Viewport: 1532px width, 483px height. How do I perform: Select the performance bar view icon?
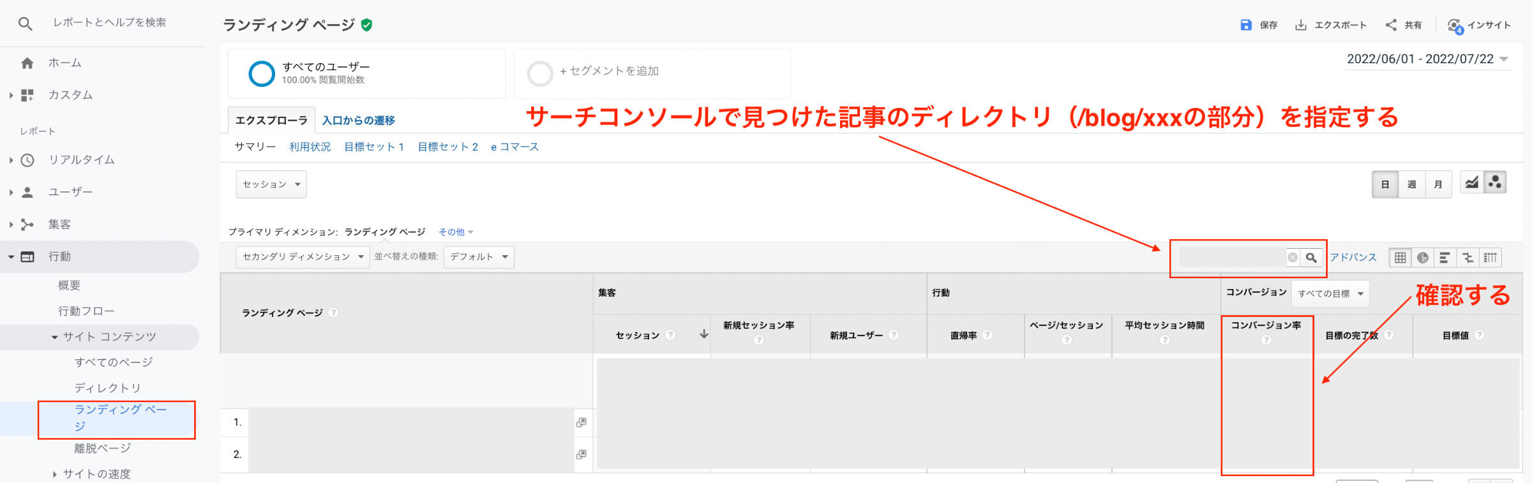pyautogui.click(x=1445, y=257)
